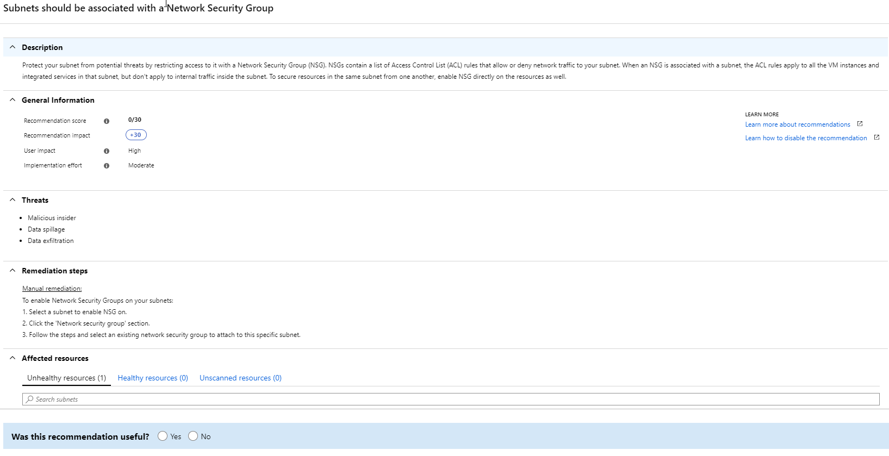Click the +30 recommendation impact badge
Screen dimensions: 889x456
136,135
